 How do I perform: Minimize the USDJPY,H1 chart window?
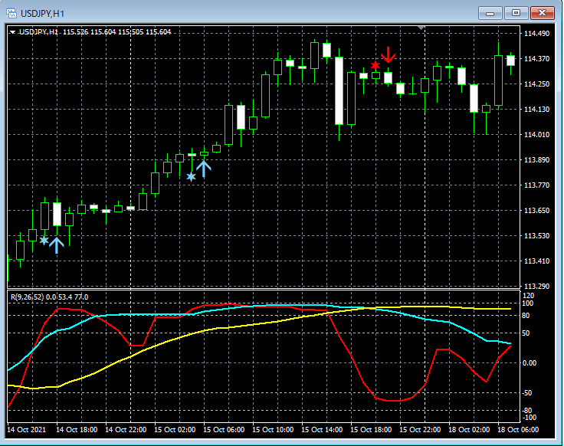490,13
